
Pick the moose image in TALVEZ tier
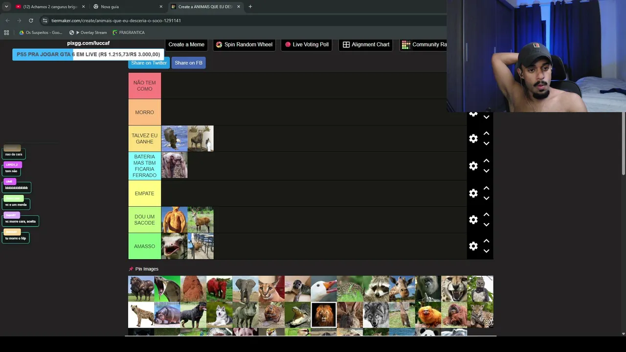click(x=201, y=138)
